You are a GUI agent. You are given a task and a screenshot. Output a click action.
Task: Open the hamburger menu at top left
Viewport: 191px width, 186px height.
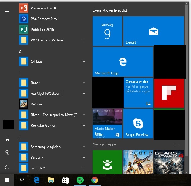pos(7,10)
